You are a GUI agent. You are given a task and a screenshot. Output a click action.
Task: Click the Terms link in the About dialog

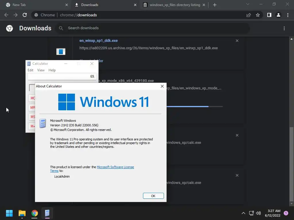click(x=54, y=171)
